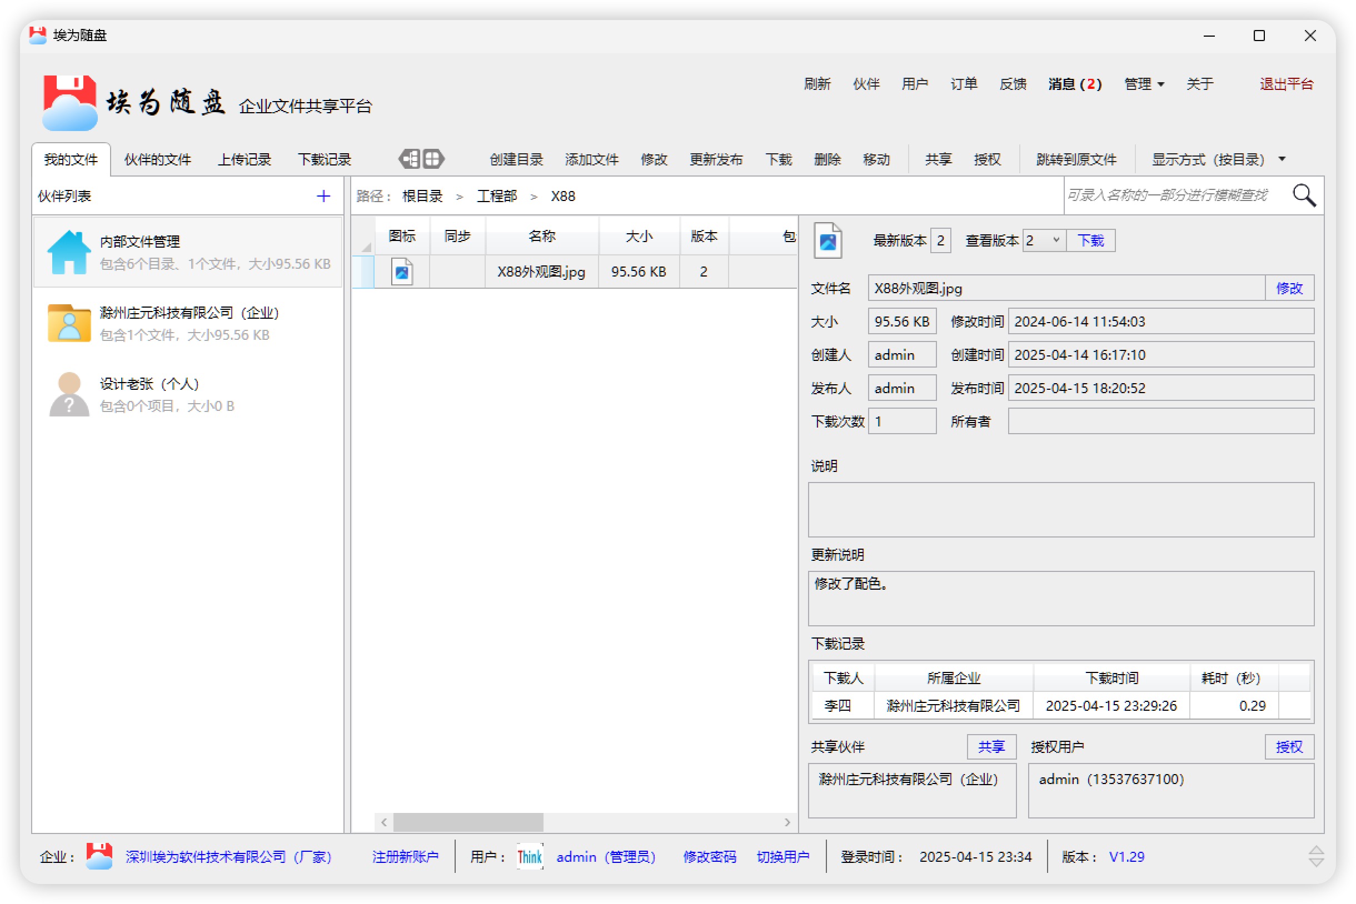Select the 设计老张 person avatar icon
This screenshot has width=1356, height=904.
coord(69,394)
